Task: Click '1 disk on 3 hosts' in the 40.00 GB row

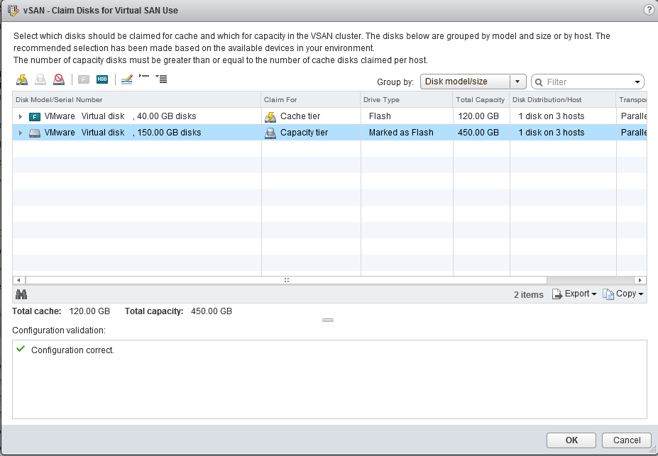Action: (x=552, y=116)
